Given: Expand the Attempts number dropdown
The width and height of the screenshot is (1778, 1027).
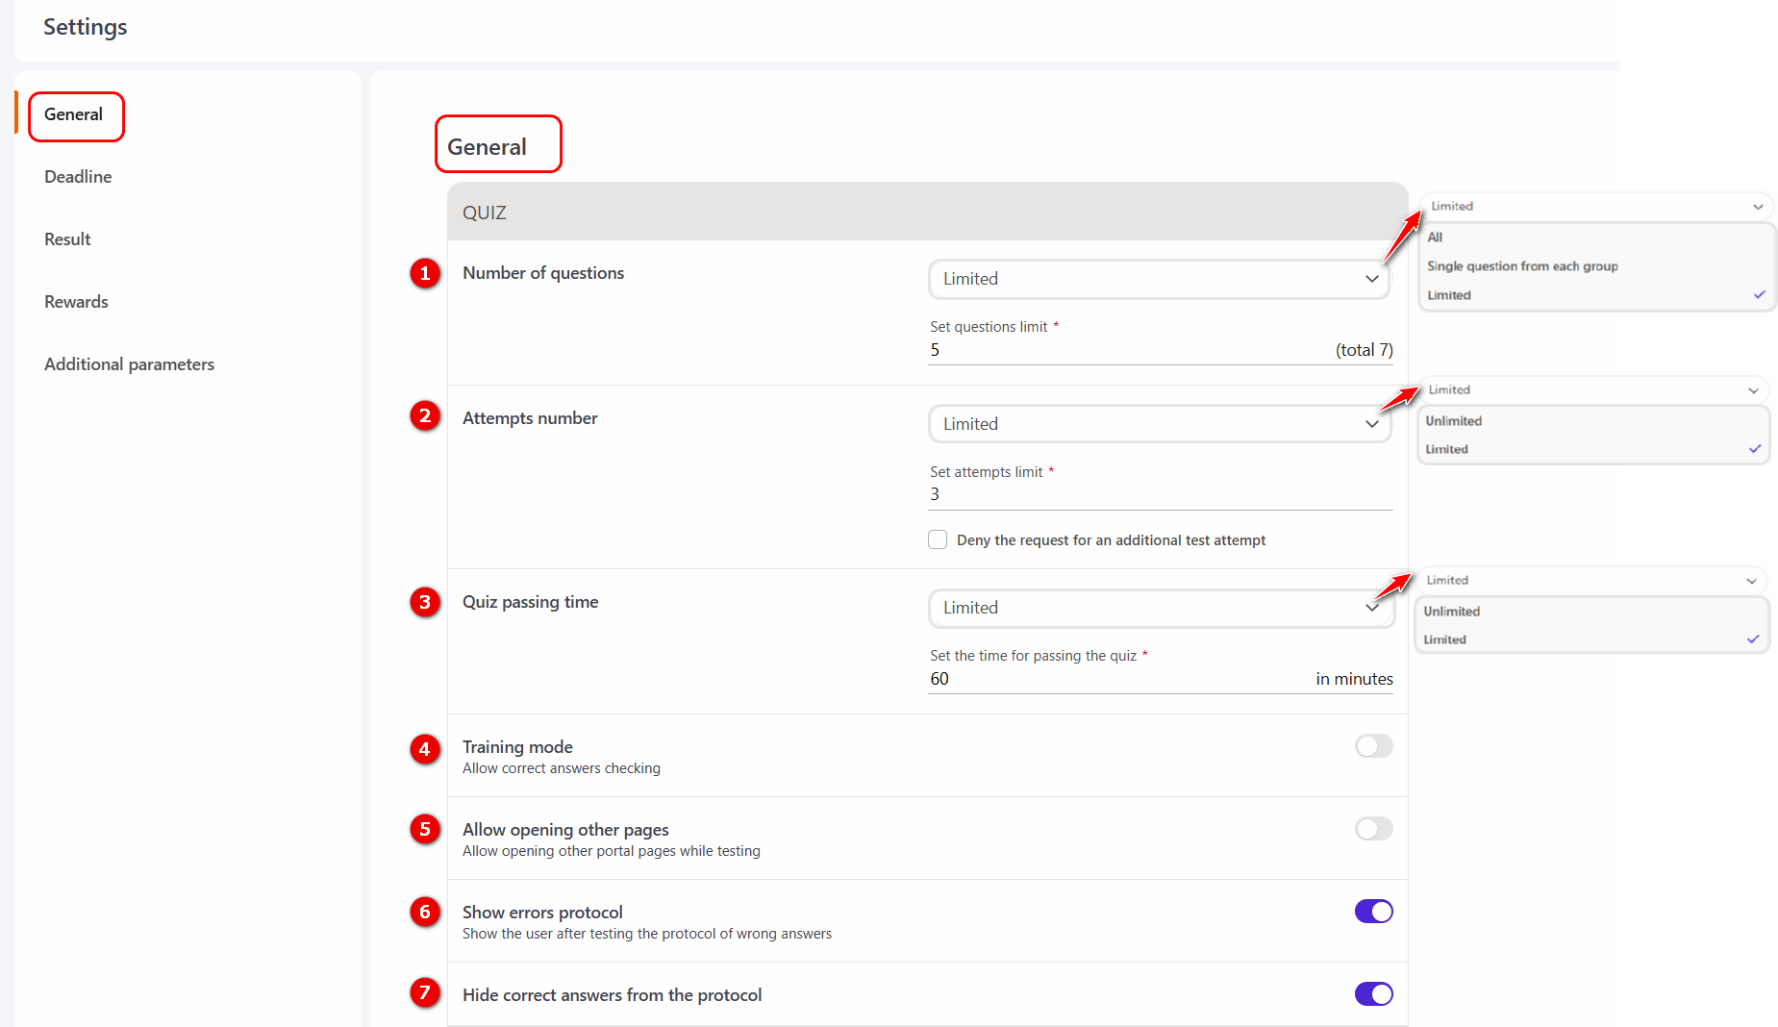Looking at the screenshot, I should (x=1159, y=424).
